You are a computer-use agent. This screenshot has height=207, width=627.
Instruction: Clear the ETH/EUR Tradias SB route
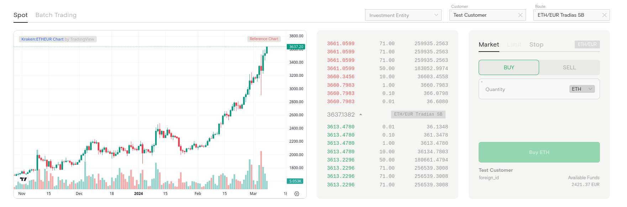pos(604,15)
